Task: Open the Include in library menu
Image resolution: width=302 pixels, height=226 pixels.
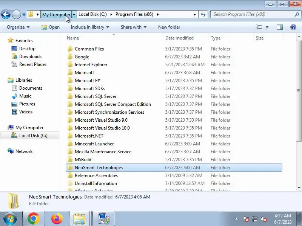Action: point(90,27)
